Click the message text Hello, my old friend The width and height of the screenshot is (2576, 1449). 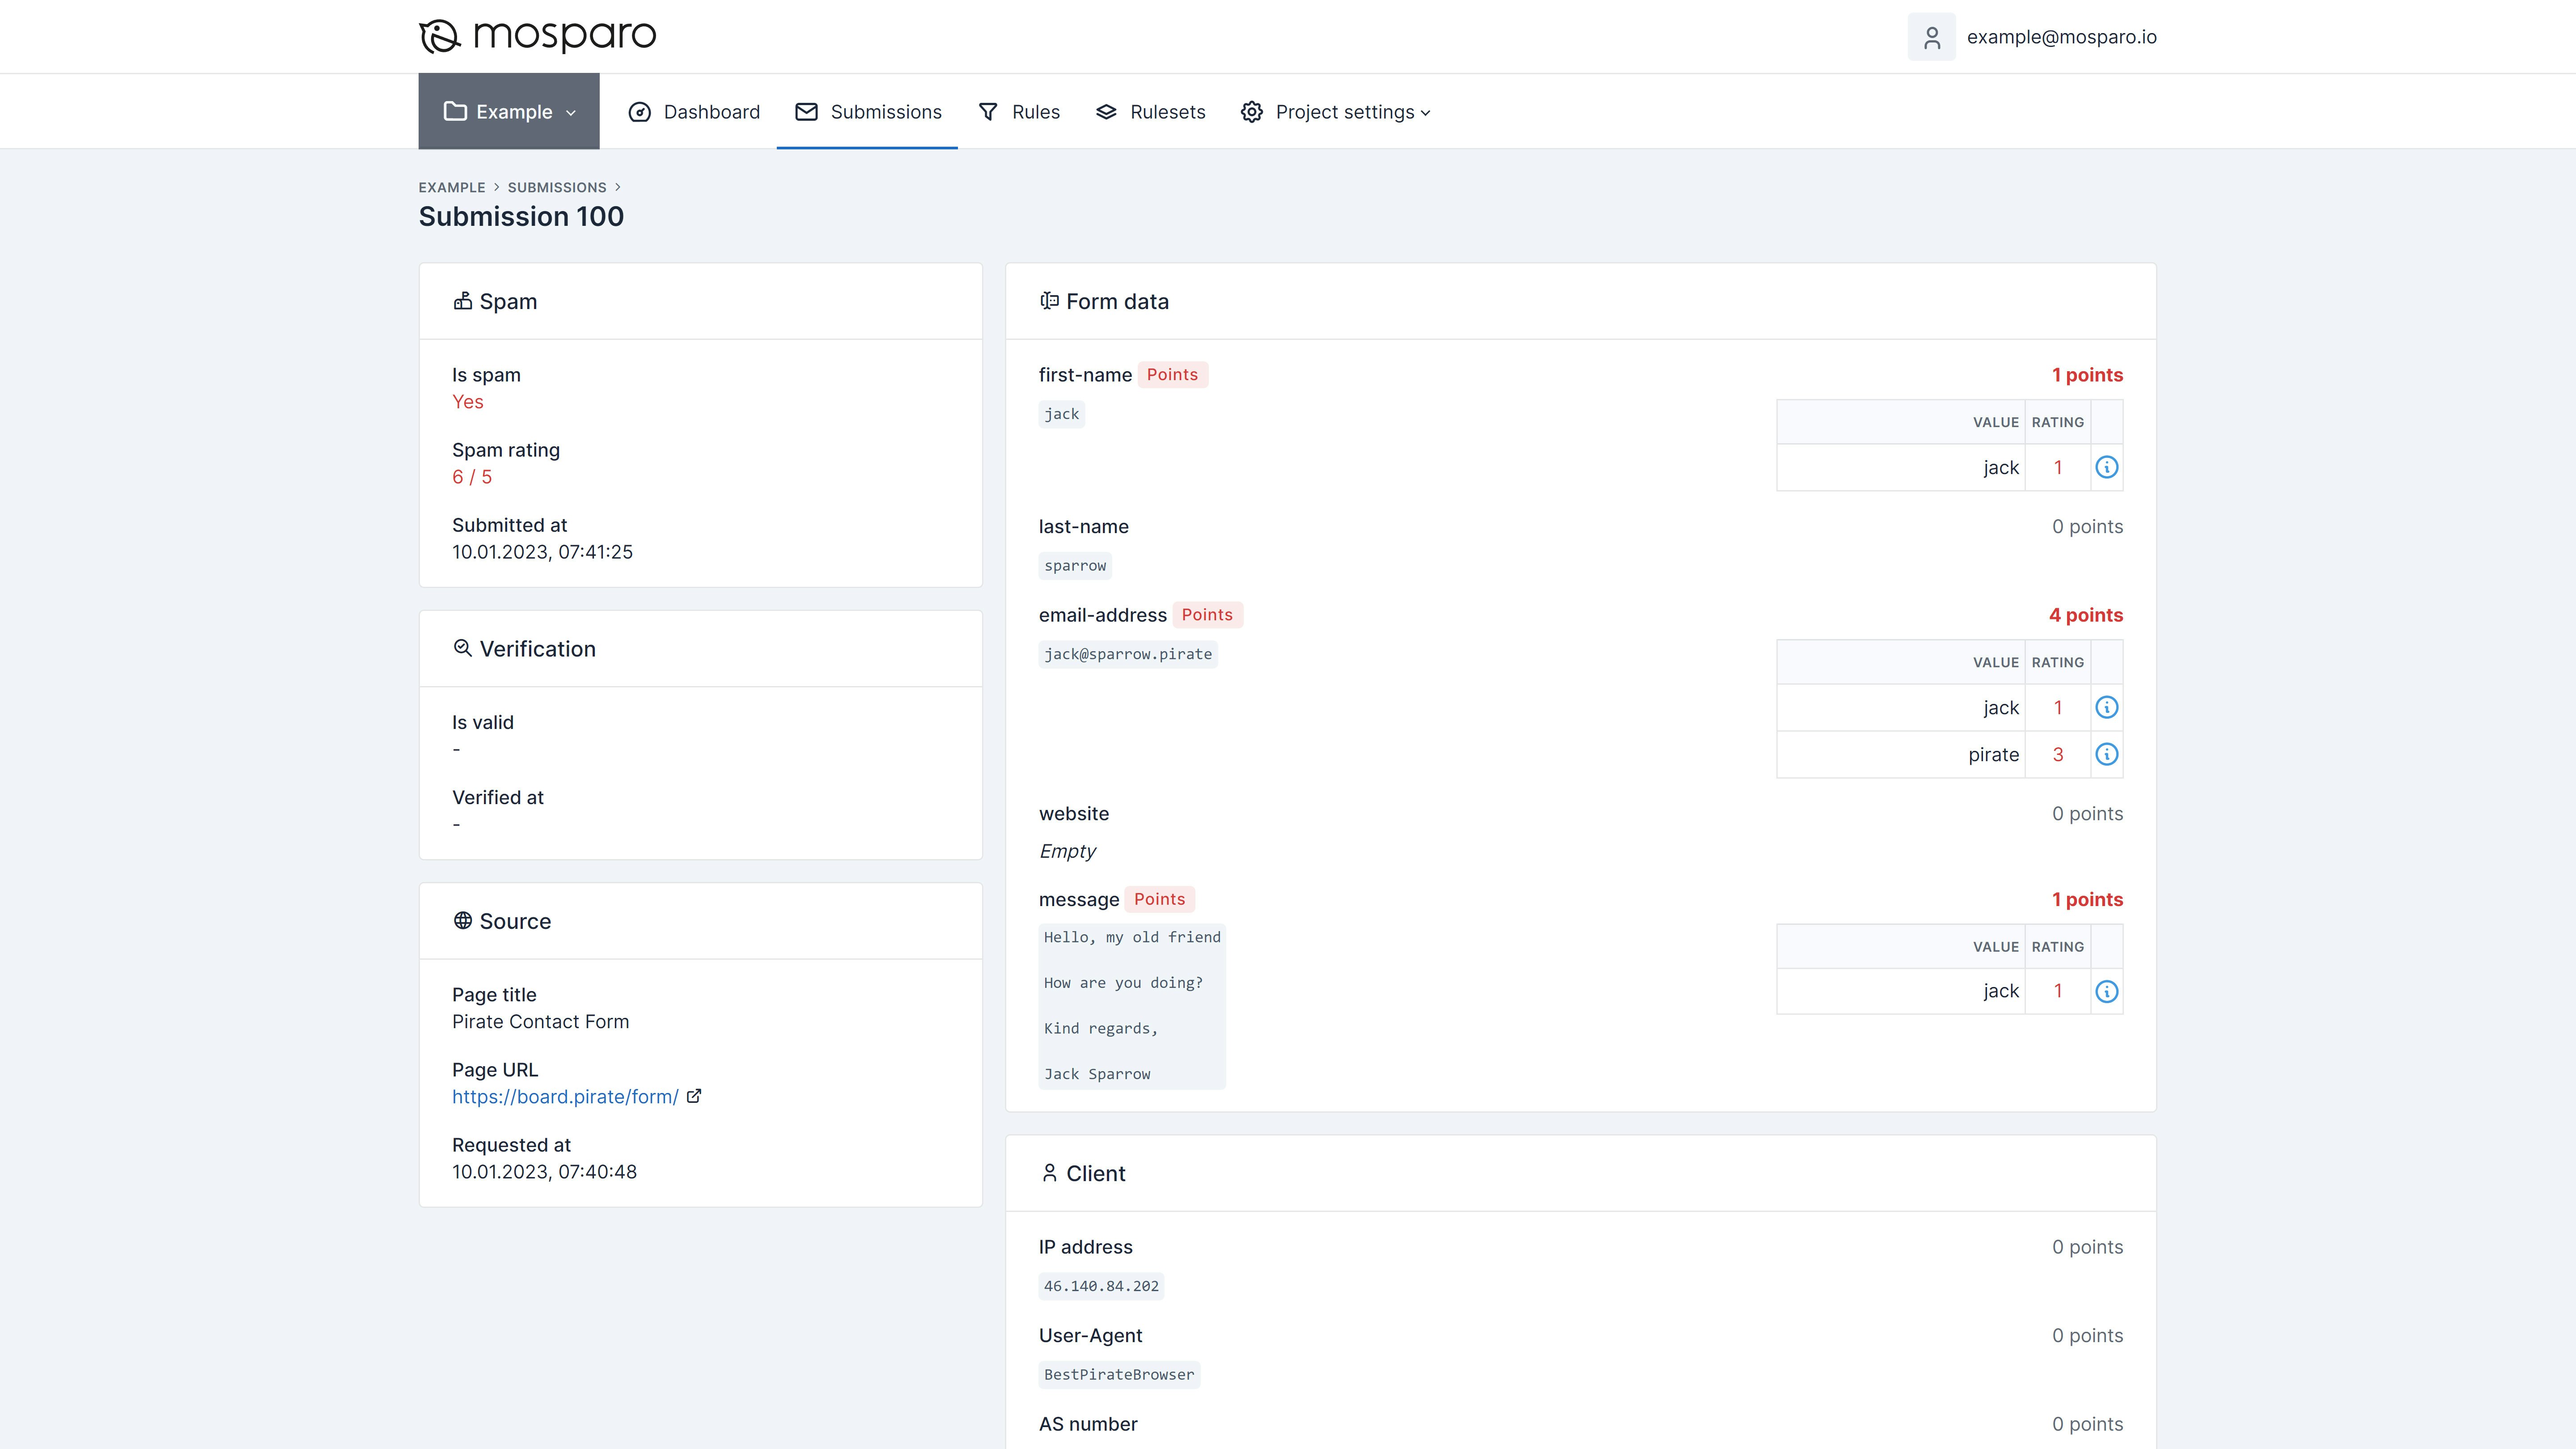pos(1132,937)
